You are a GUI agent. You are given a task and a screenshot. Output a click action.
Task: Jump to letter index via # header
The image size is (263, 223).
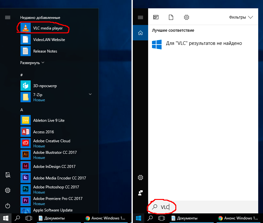pos(21,75)
